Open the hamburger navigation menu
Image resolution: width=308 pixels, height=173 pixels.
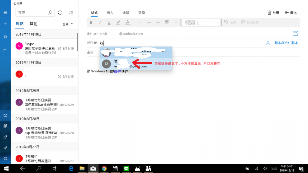coord(5,13)
